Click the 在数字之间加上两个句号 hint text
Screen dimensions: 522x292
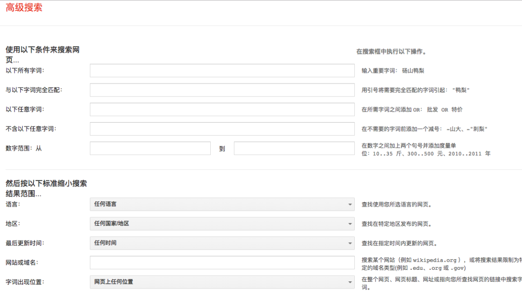tap(426, 150)
